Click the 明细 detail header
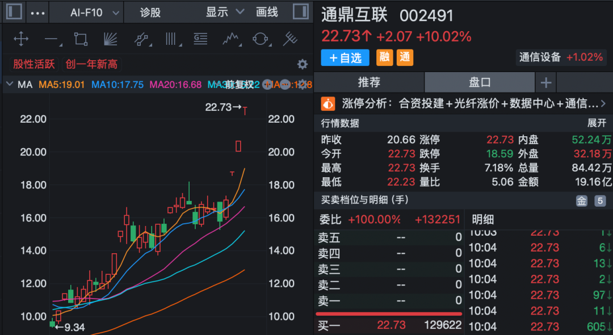 (x=483, y=220)
